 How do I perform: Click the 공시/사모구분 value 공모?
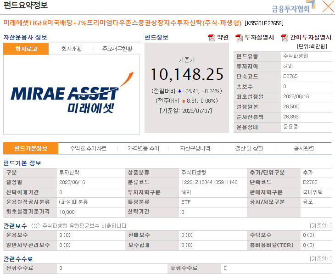308,202
